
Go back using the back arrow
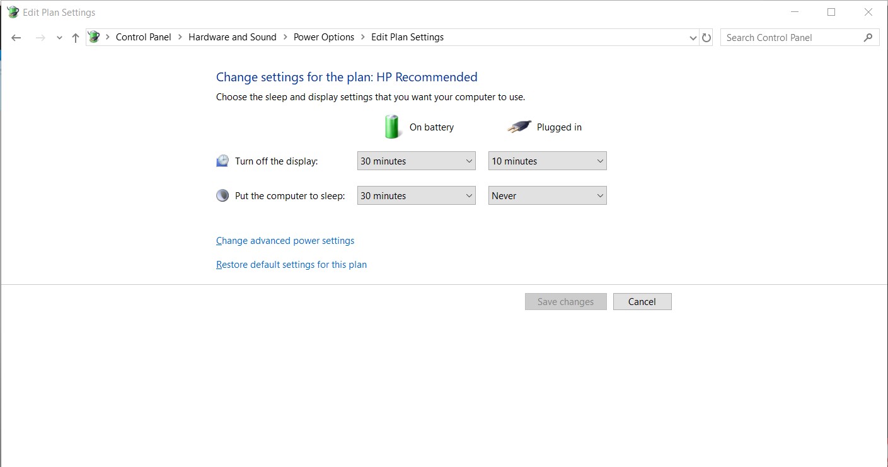(x=16, y=38)
